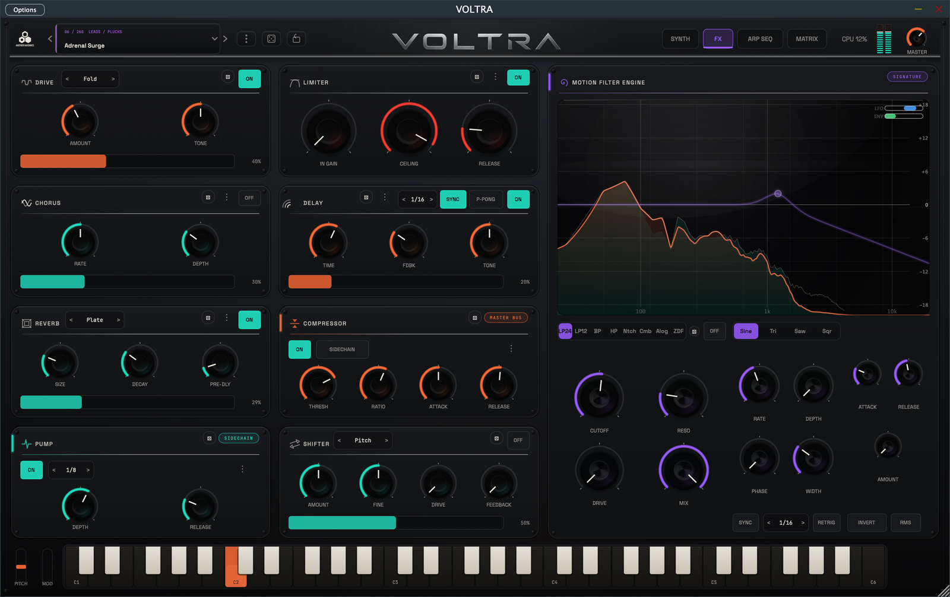The width and height of the screenshot is (950, 597).
Task: Select previous Drive type before Fold
Action: tap(67, 79)
